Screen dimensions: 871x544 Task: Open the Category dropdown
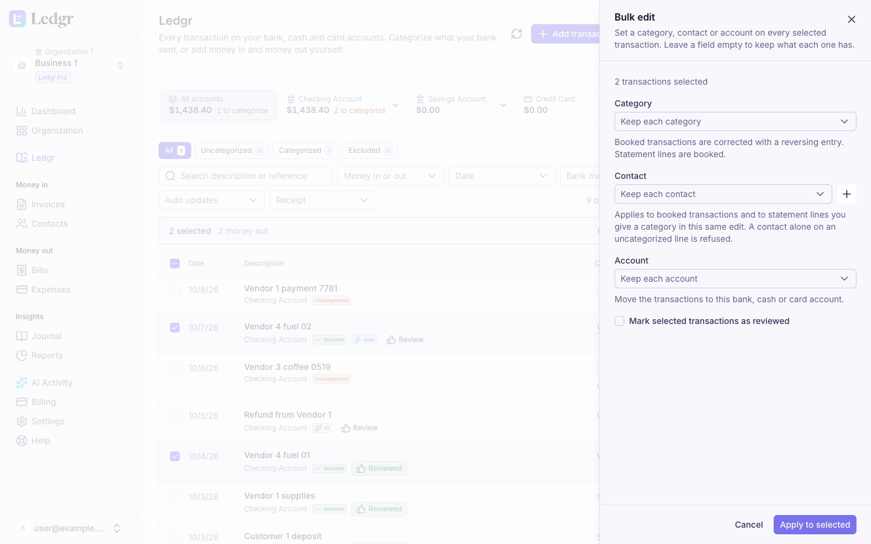pyautogui.click(x=736, y=121)
